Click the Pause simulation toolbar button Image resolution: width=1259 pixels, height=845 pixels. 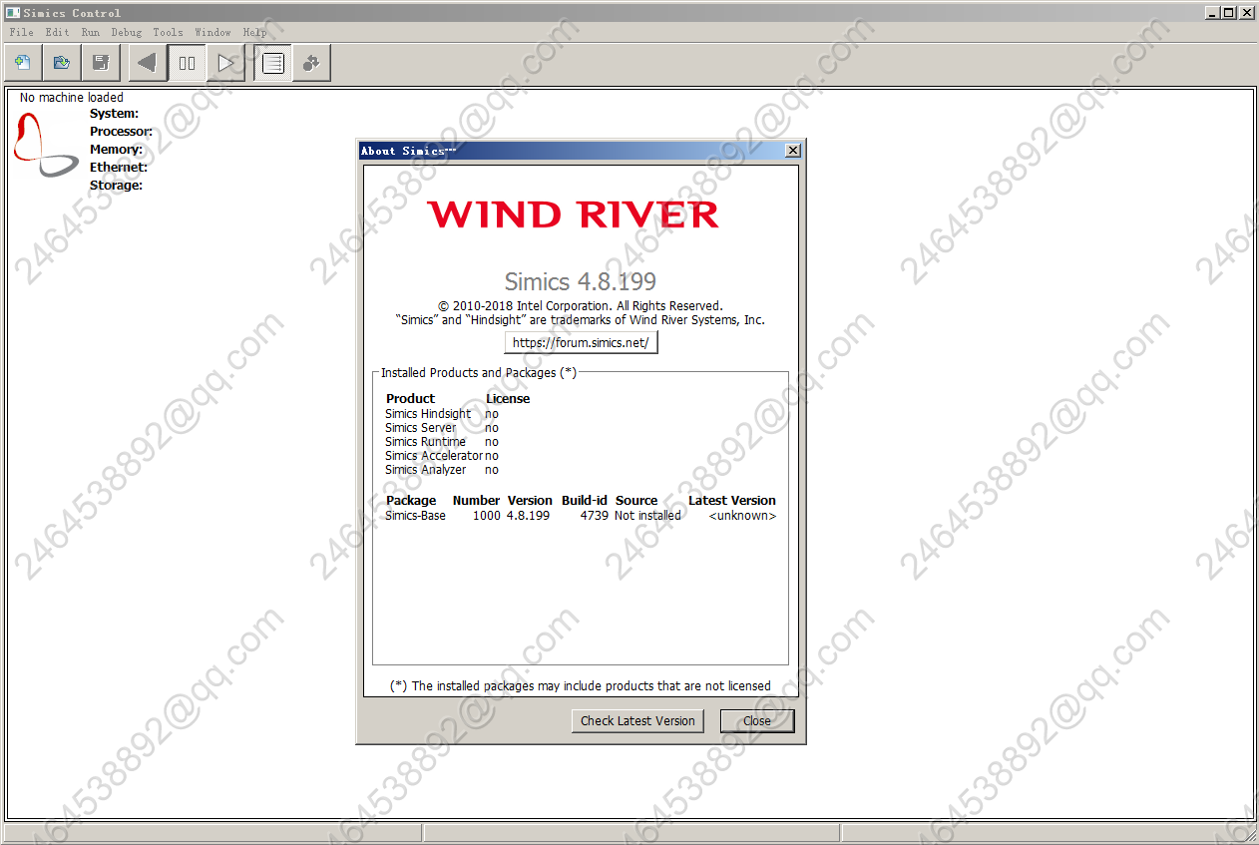coord(187,63)
